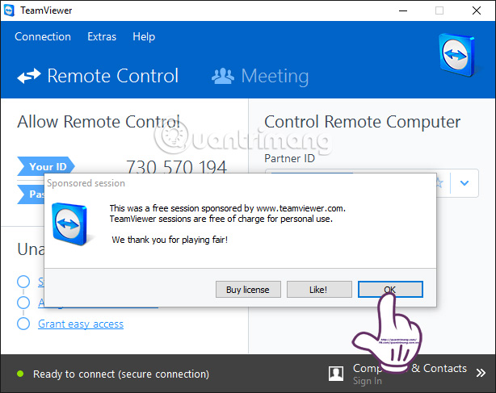Viewport: 496px width, 393px height.
Task: Switch to the Remote Control tab
Action: 98,76
